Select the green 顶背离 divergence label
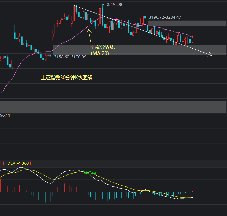Image resolution: width=227 pixels, height=216 pixels. click(90, 173)
